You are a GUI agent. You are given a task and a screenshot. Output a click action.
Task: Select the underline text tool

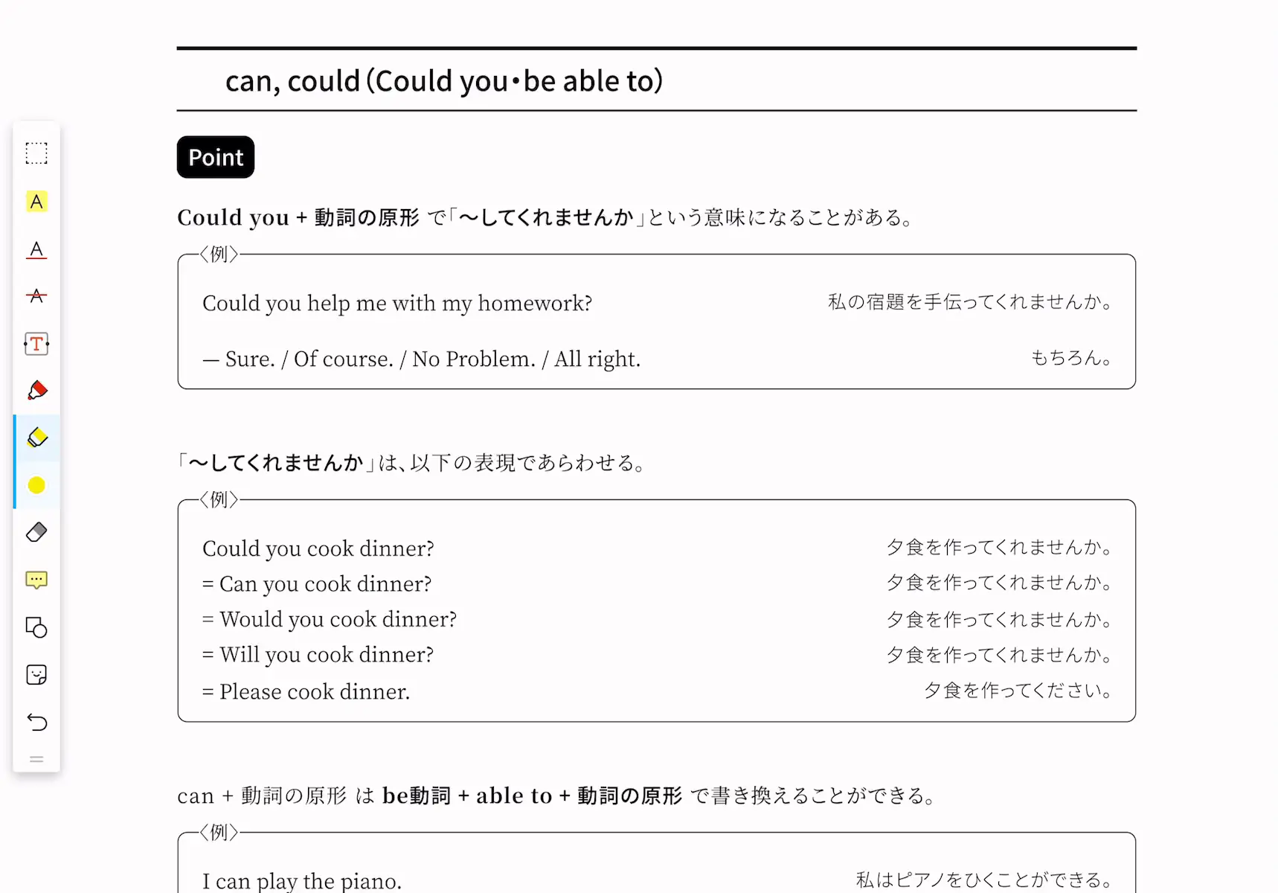36,250
